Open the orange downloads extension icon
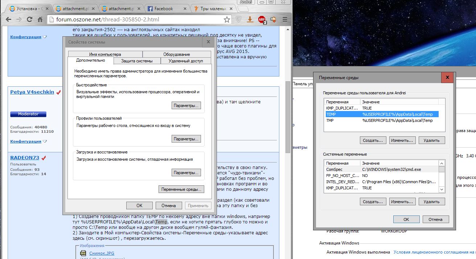476x259 pixels. click(x=250, y=20)
